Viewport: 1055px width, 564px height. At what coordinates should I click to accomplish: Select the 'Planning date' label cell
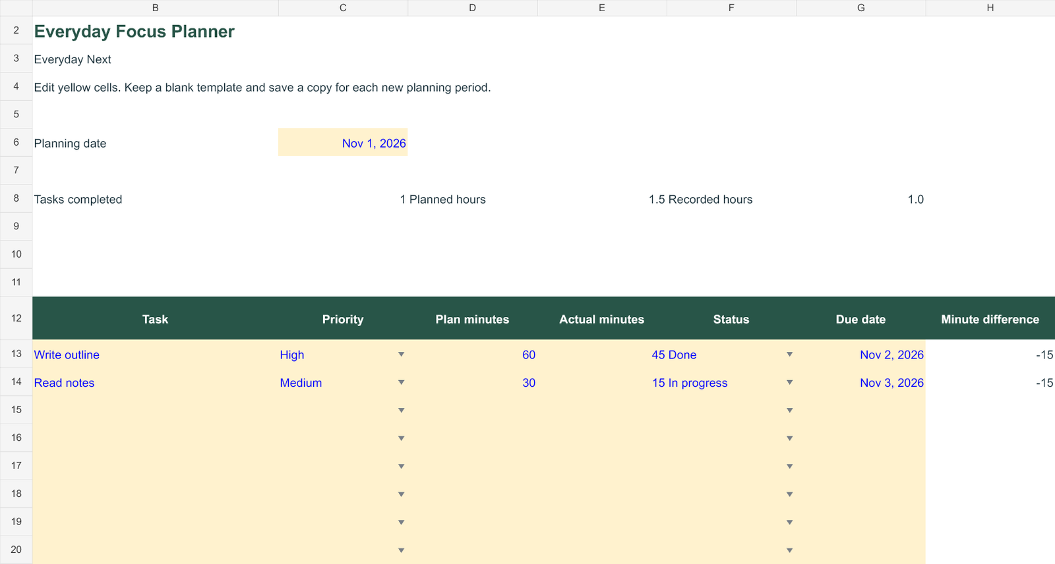pos(156,142)
